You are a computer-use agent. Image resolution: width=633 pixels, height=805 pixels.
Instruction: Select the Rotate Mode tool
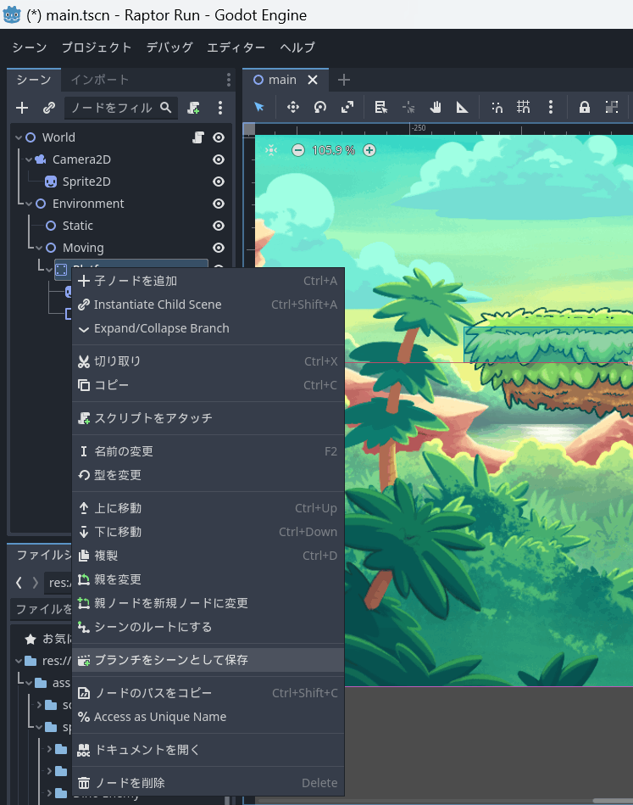tap(320, 107)
